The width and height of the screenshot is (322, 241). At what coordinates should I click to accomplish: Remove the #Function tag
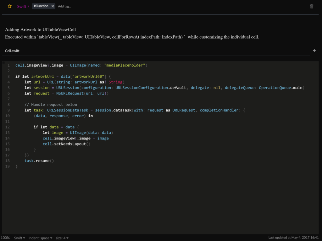pos(53,6)
